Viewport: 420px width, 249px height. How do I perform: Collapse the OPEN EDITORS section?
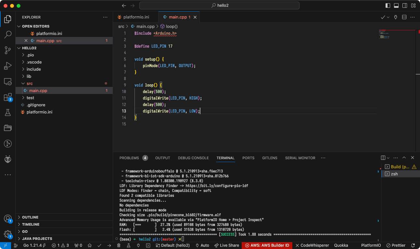pos(64,26)
